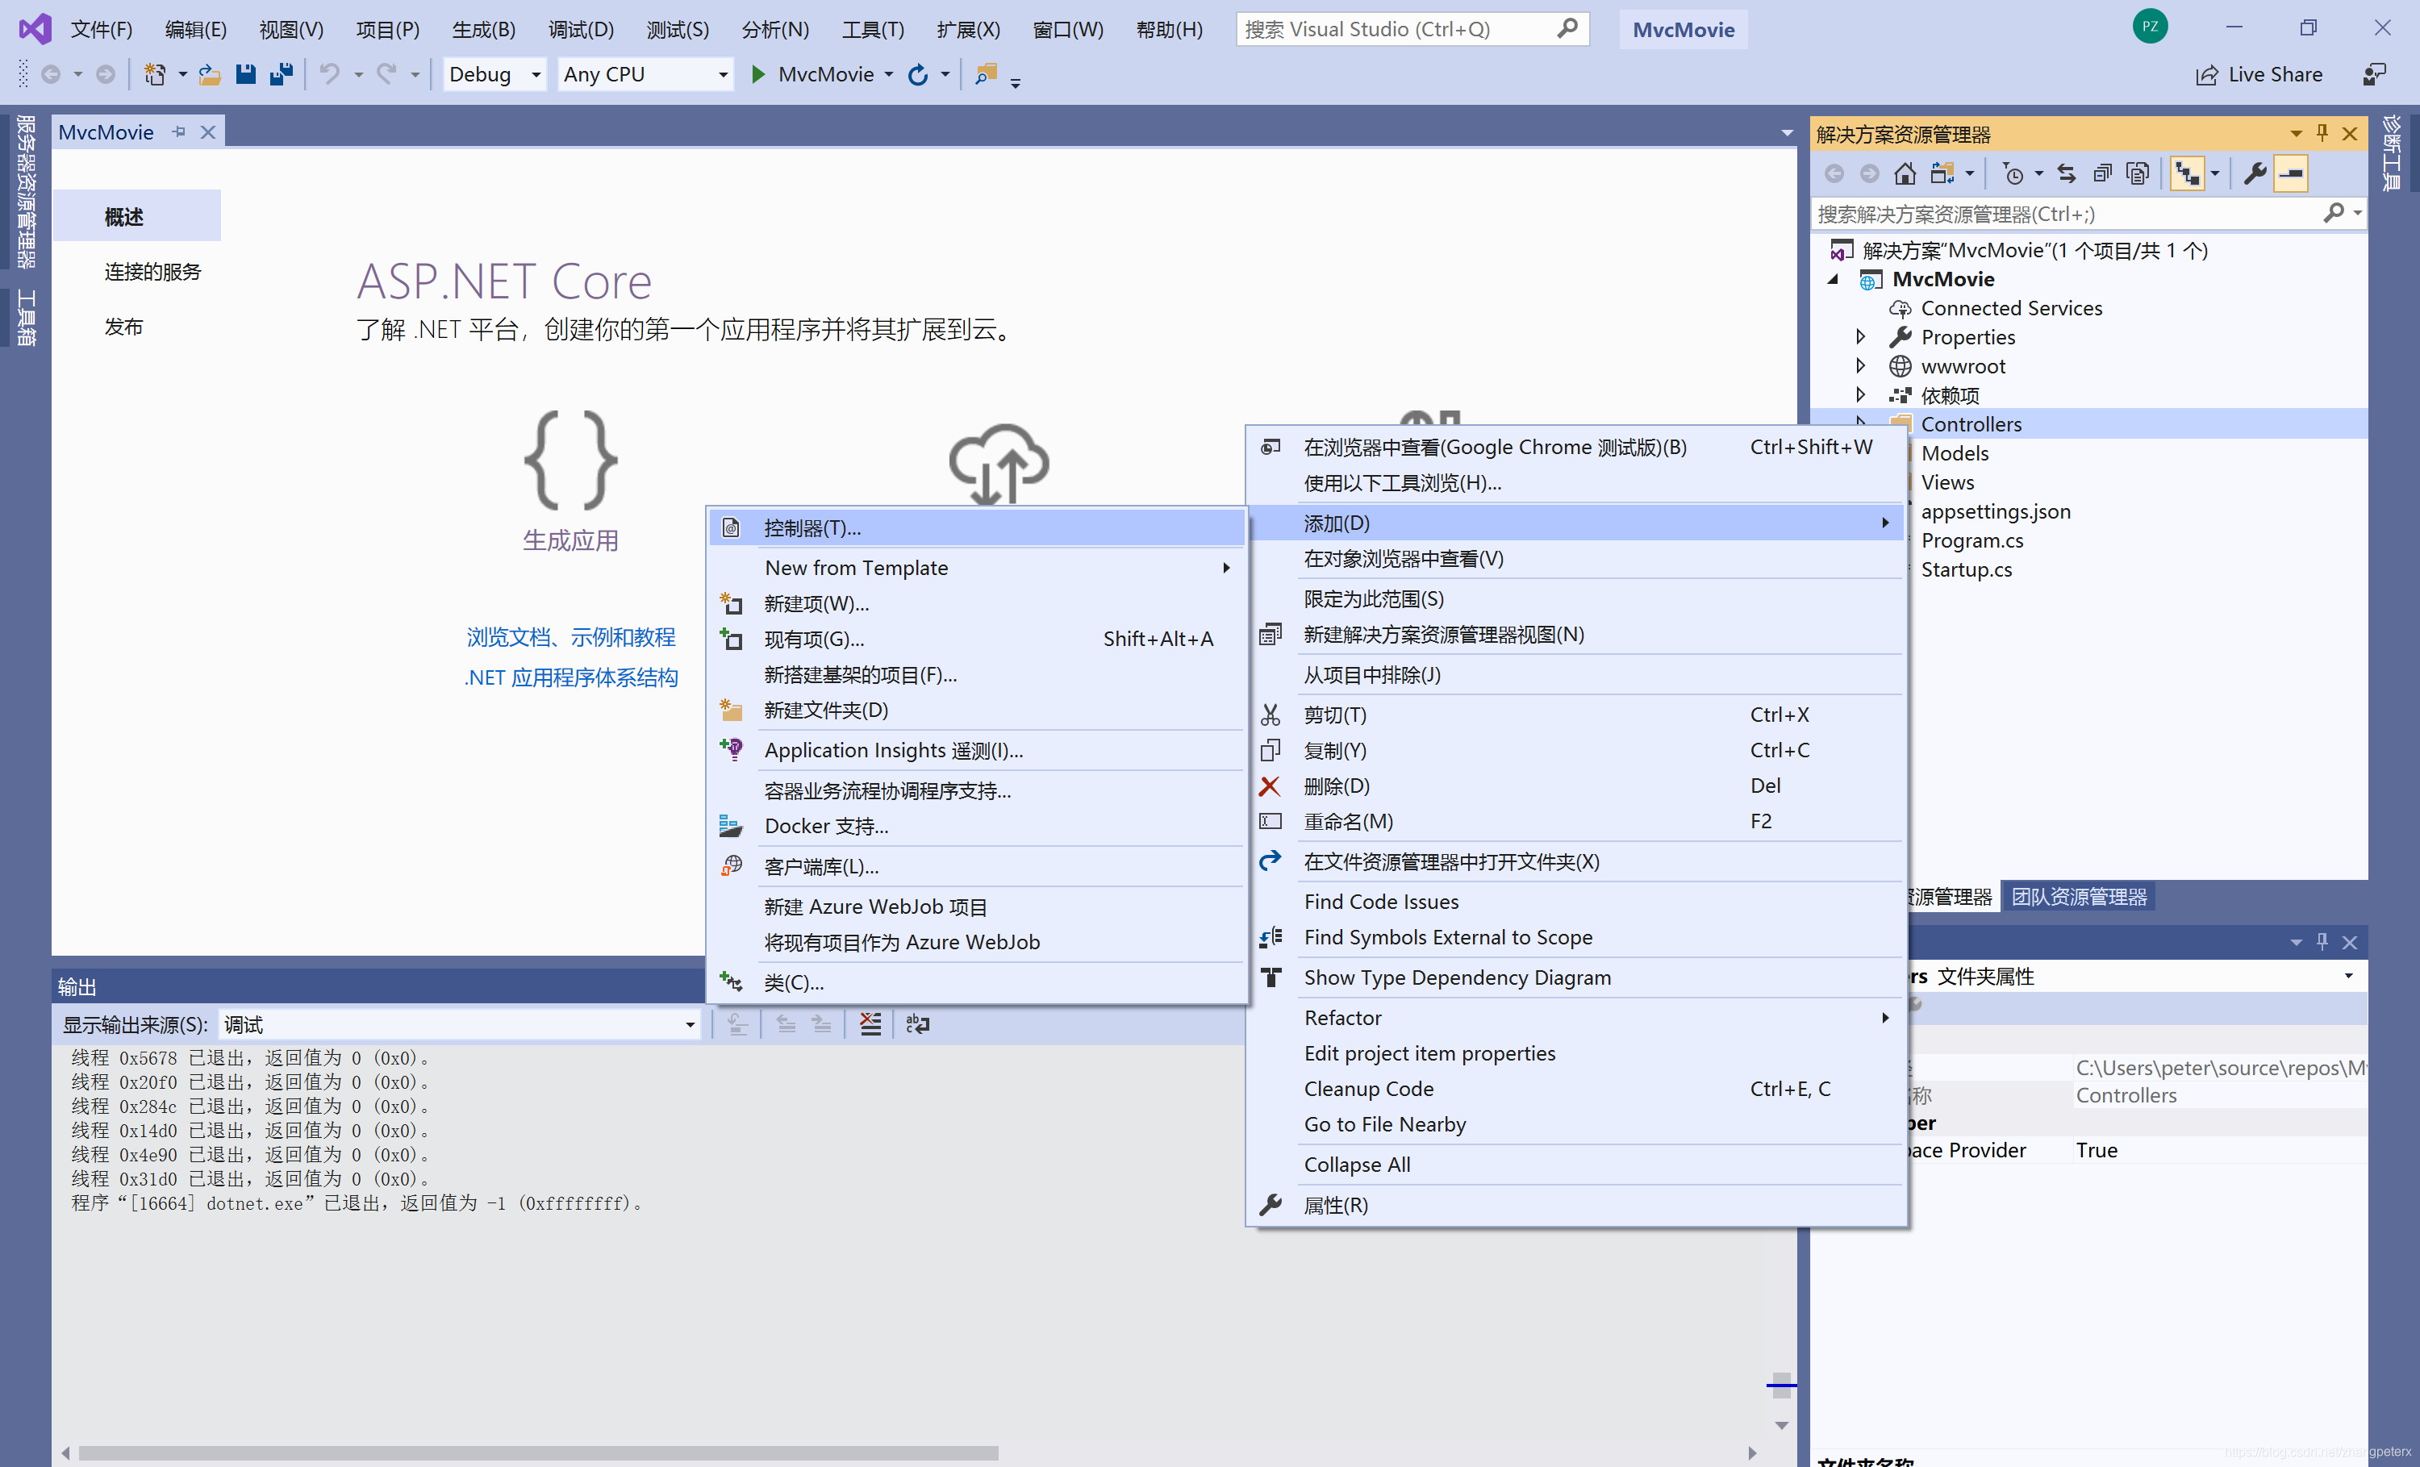Click the Home icon in Solution Explorer
The height and width of the screenshot is (1467, 2420).
coord(1905,174)
